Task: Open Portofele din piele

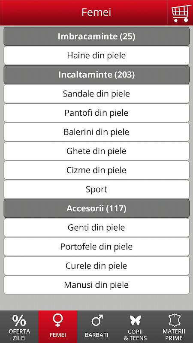Action: coord(96,247)
